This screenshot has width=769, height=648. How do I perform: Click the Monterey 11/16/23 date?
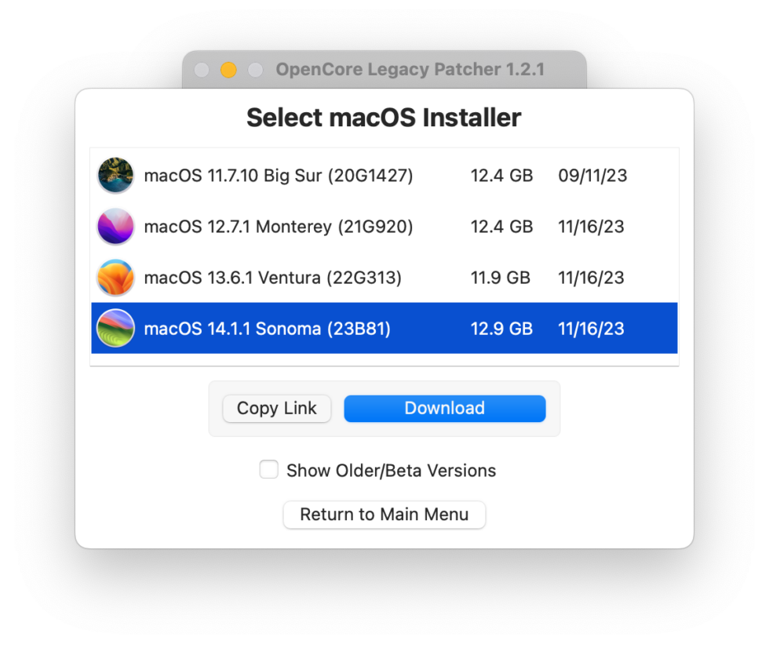[591, 227]
